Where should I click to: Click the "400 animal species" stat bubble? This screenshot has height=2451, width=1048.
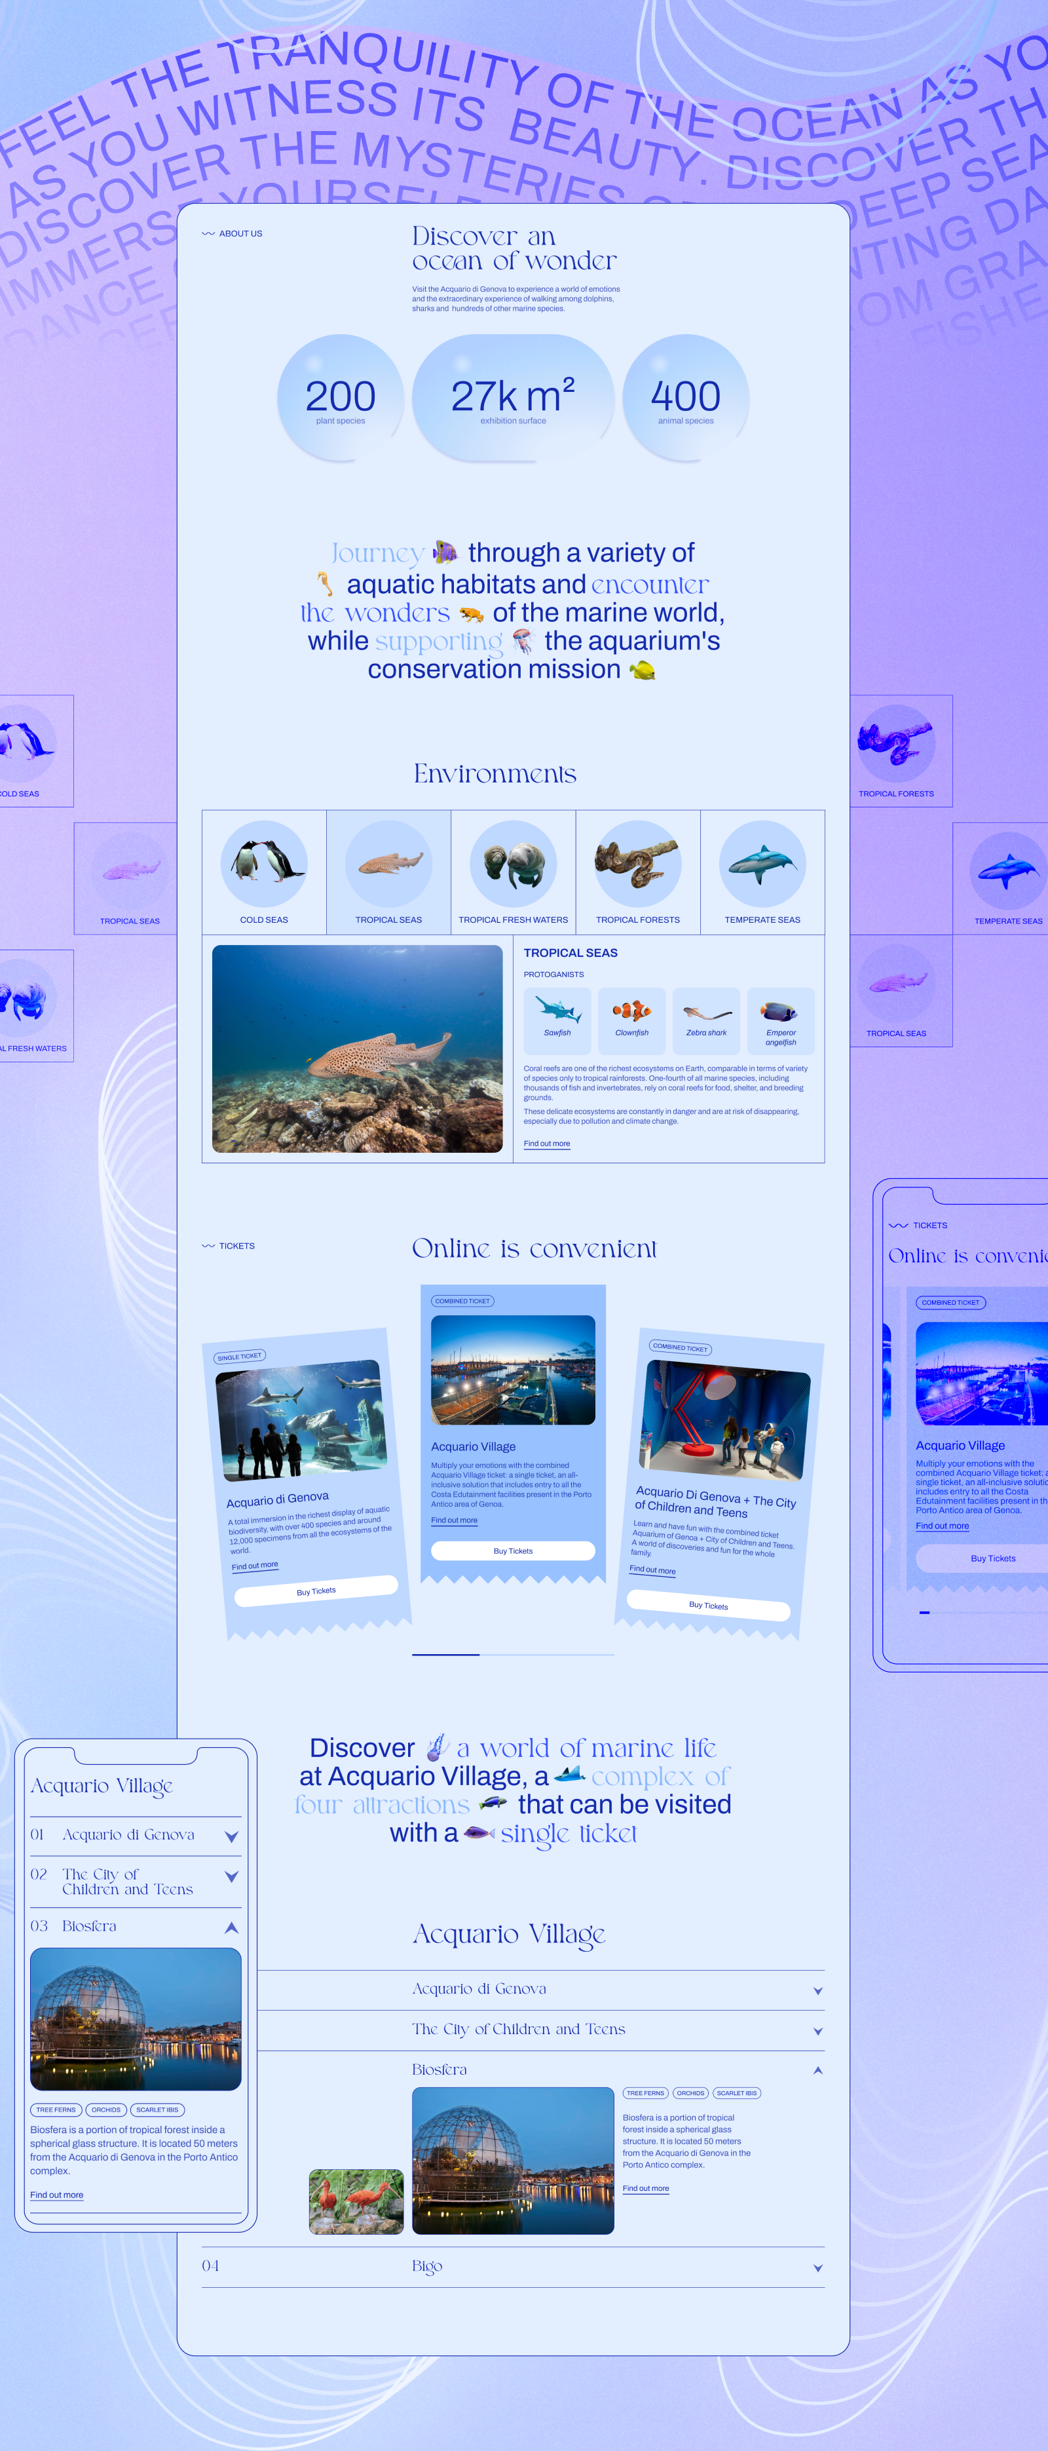(686, 398)
